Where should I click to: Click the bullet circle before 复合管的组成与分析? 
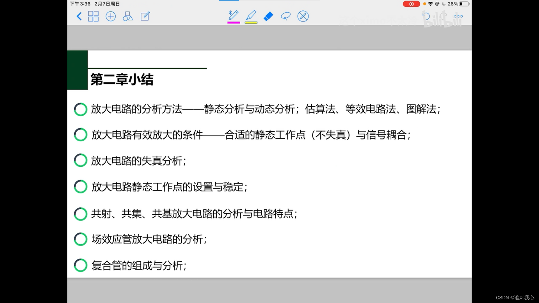coord(81,265)
